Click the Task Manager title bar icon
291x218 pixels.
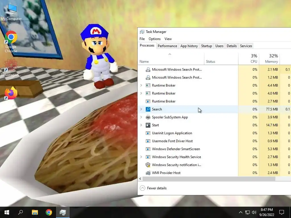coord(142,32)
